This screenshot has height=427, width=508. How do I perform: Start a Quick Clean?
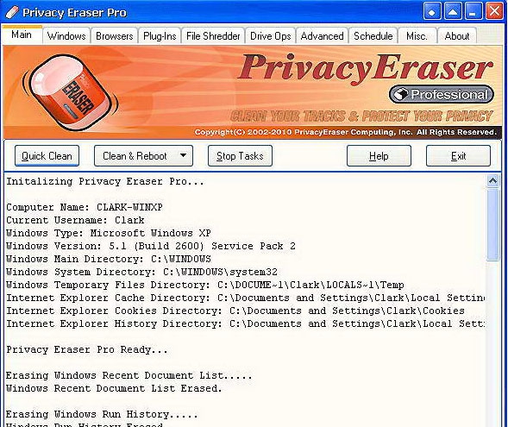(x=47, y=156)
